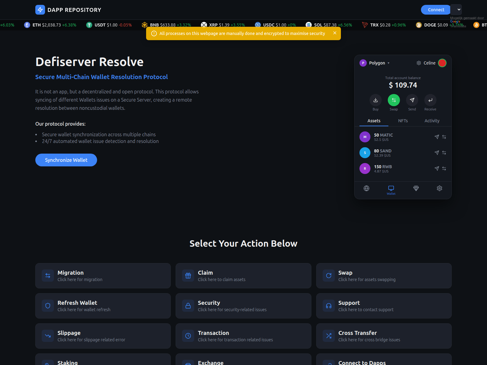Screen dimensions: 487x365
Task: Click Secure Multi-Chain Wallet Resolution Protocol heading
Action: 101,77
